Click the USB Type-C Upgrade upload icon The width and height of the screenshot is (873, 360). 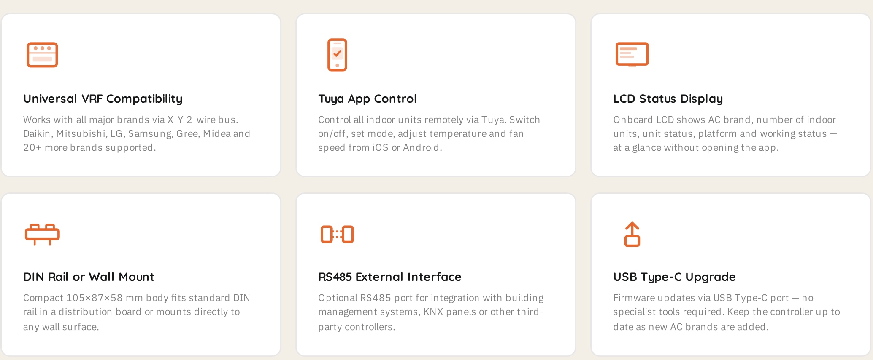[632, 234]
